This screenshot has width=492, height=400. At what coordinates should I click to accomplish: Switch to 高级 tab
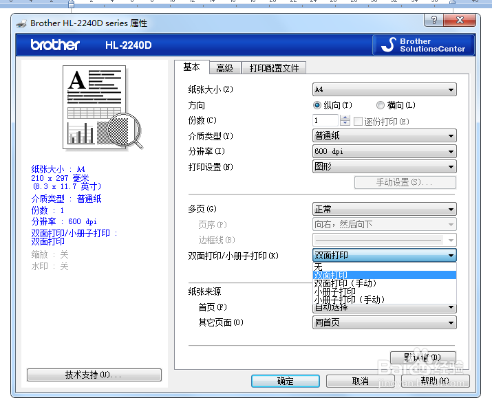pos(225,68)
